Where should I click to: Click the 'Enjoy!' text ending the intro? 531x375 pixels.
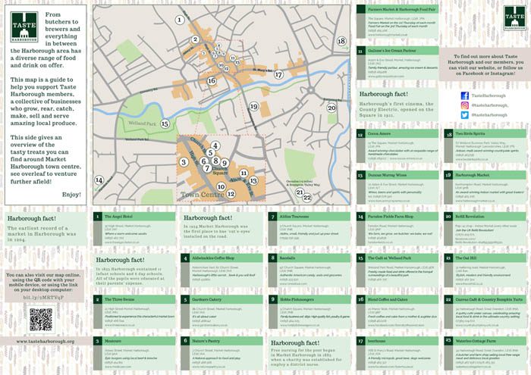(71, 195)
